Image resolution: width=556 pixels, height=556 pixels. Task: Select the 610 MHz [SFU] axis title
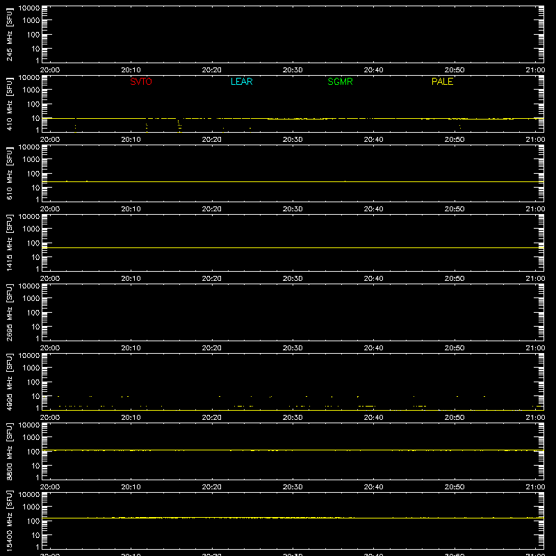click(x=9, y=173)
